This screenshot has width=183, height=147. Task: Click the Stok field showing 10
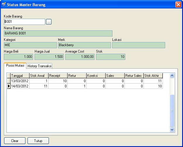click(111, 57)
